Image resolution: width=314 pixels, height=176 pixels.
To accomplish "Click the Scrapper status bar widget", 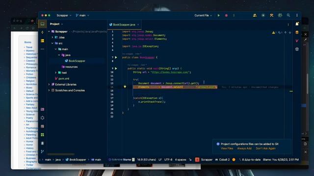I will tap(204, 160).
